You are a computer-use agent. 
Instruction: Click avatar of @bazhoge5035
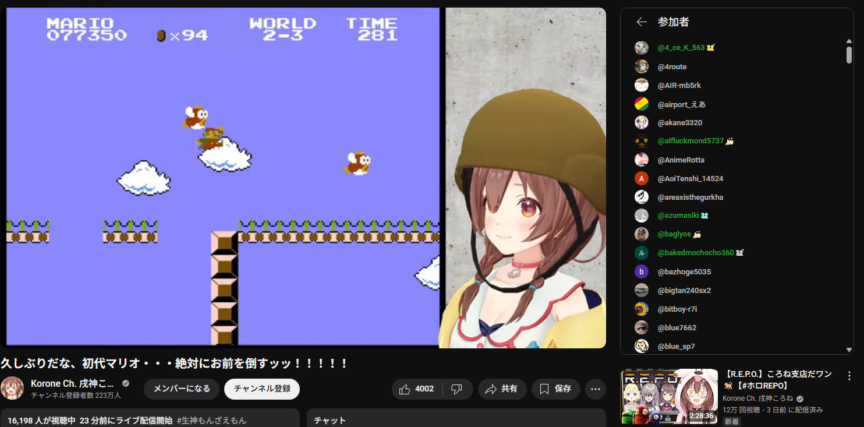(642, 272)
